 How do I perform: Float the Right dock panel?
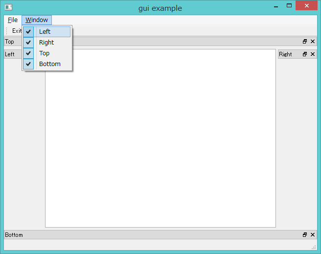coord(305,54)
